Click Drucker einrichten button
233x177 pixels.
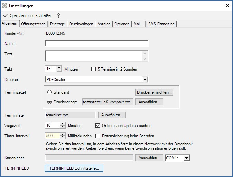154,92
